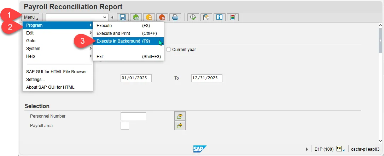Screen dimensions: 384x156
Task: Click the red Cancel toolbar icon
Action: click(x=162, y=17)
